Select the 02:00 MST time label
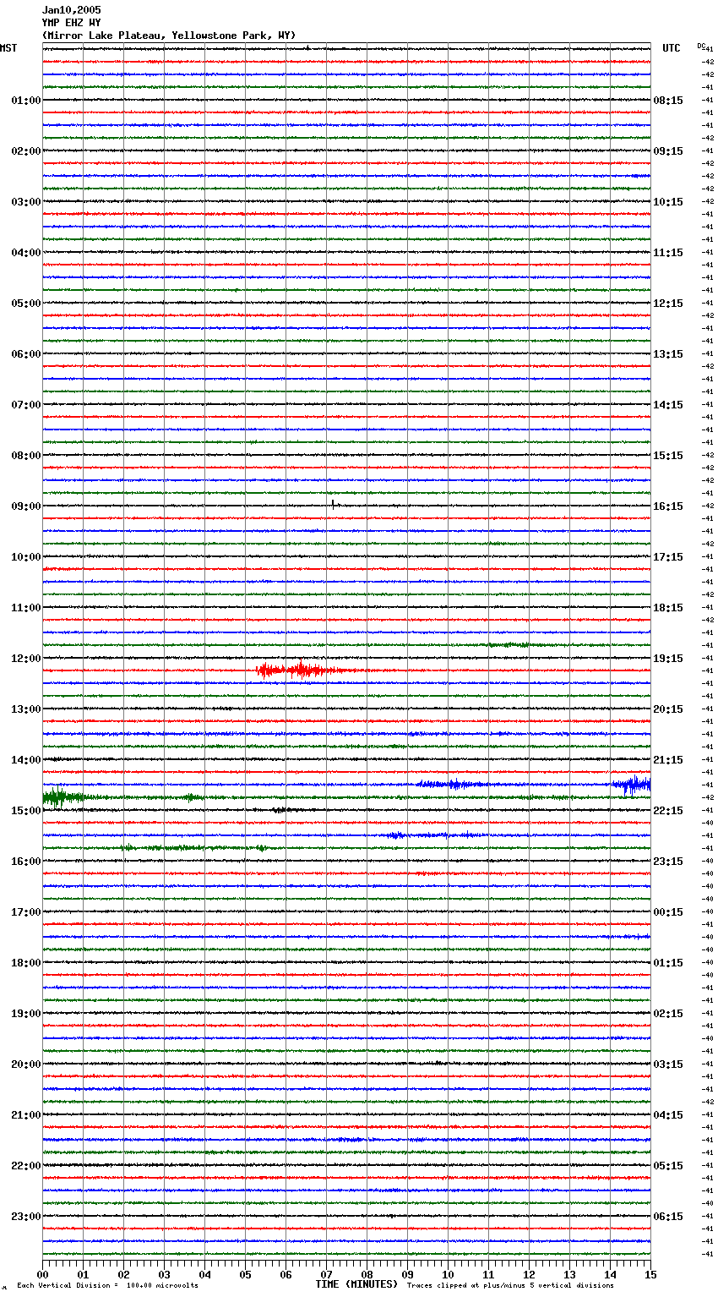 point(26,151)
